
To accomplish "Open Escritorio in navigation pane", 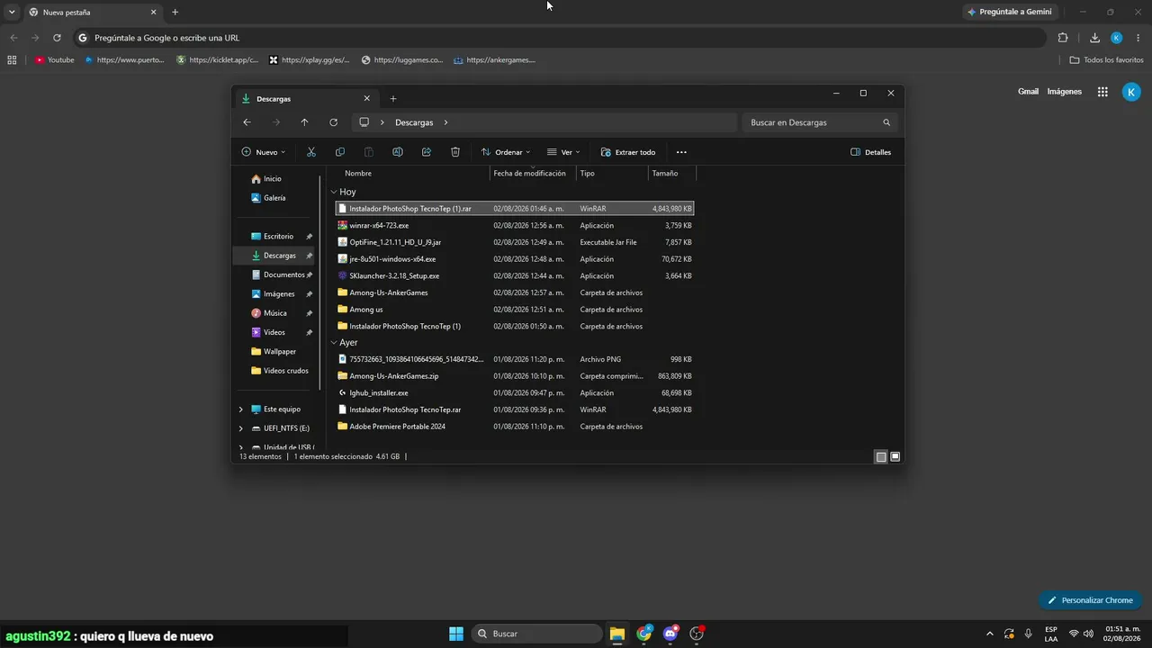I will [x=278, y=237].
